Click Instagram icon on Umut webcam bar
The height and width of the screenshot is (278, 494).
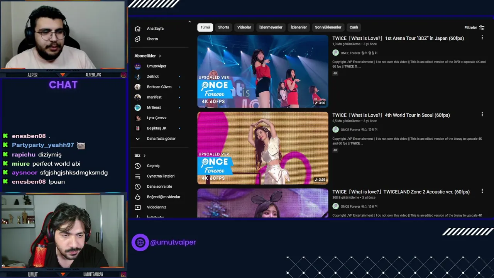coord(123,275)
